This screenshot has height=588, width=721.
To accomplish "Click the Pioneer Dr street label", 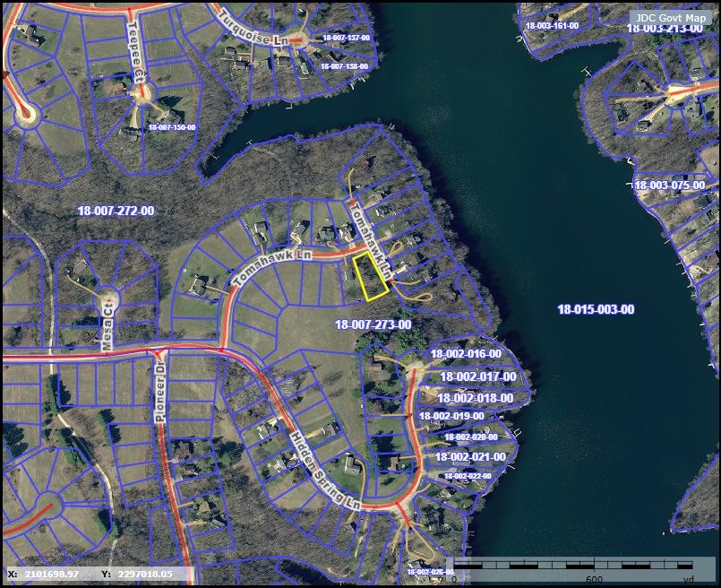I will coord(160,391).
